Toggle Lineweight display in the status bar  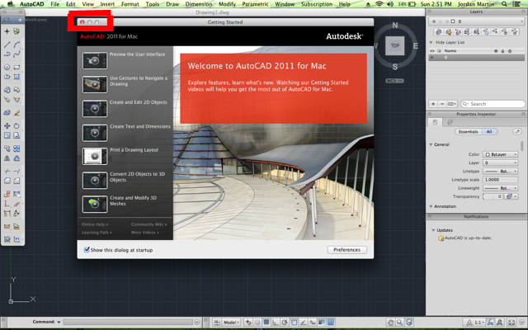point(321,323)
